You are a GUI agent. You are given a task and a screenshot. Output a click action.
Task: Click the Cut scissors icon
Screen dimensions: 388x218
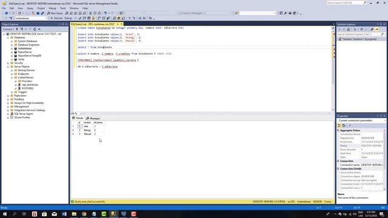[x=90, y=13]
